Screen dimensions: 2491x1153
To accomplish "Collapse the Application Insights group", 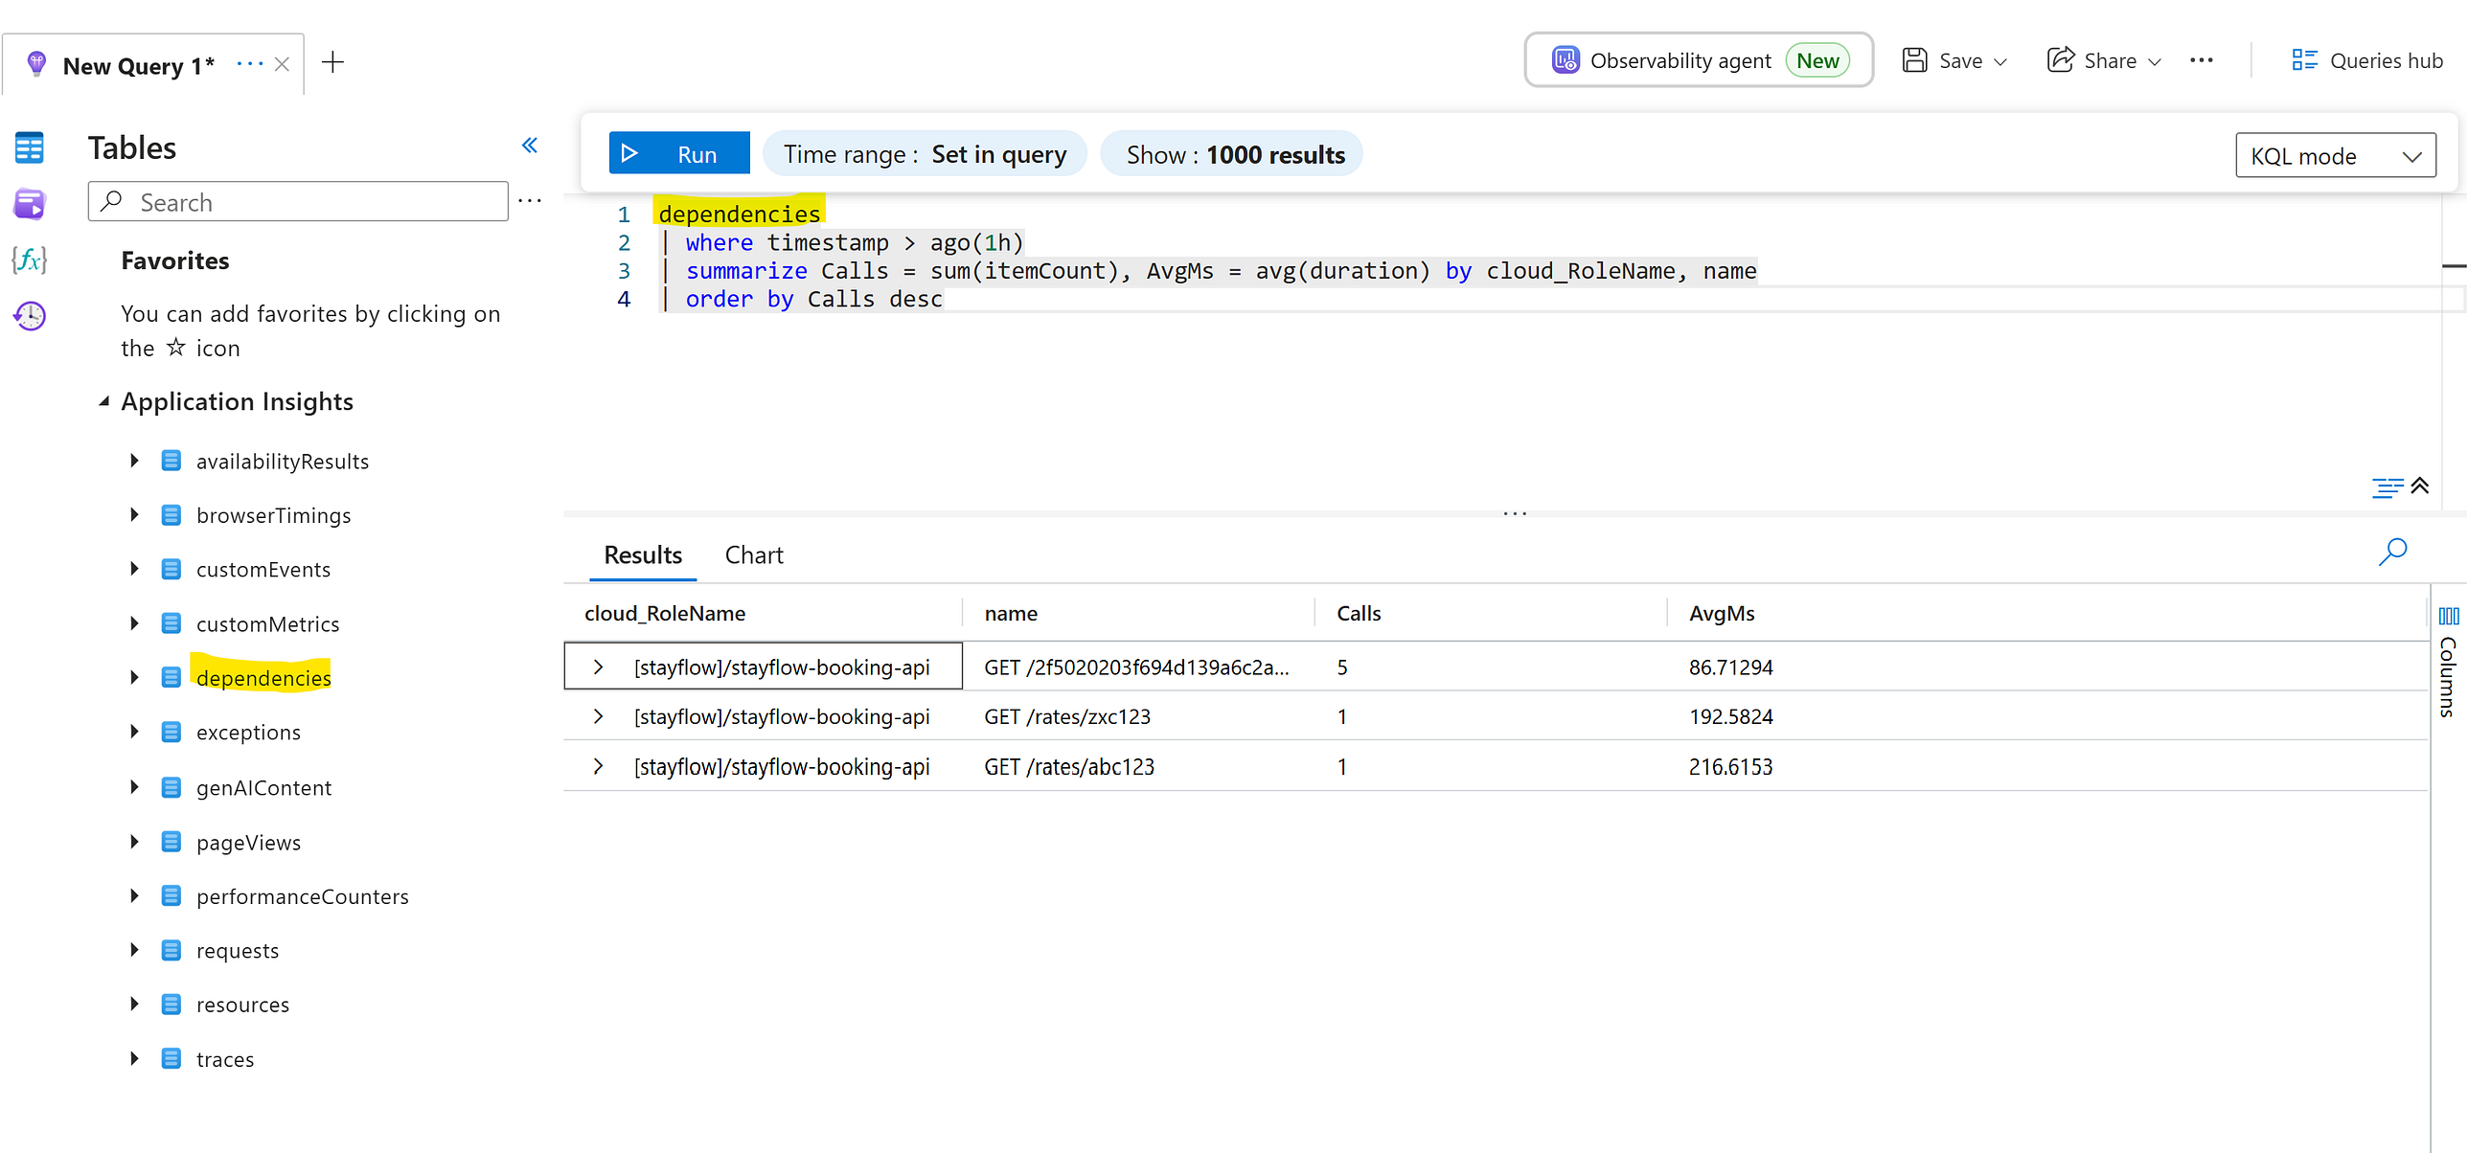I will tap(104, 401).
